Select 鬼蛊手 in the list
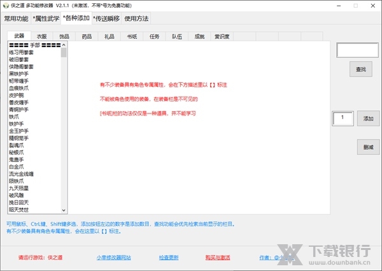382x271 pixels. (x=34, y=159)
